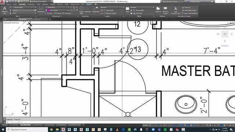Open VLC media player from the taskbar
Image resolution: width=235 pixels, height=132 pixels.
117,129
